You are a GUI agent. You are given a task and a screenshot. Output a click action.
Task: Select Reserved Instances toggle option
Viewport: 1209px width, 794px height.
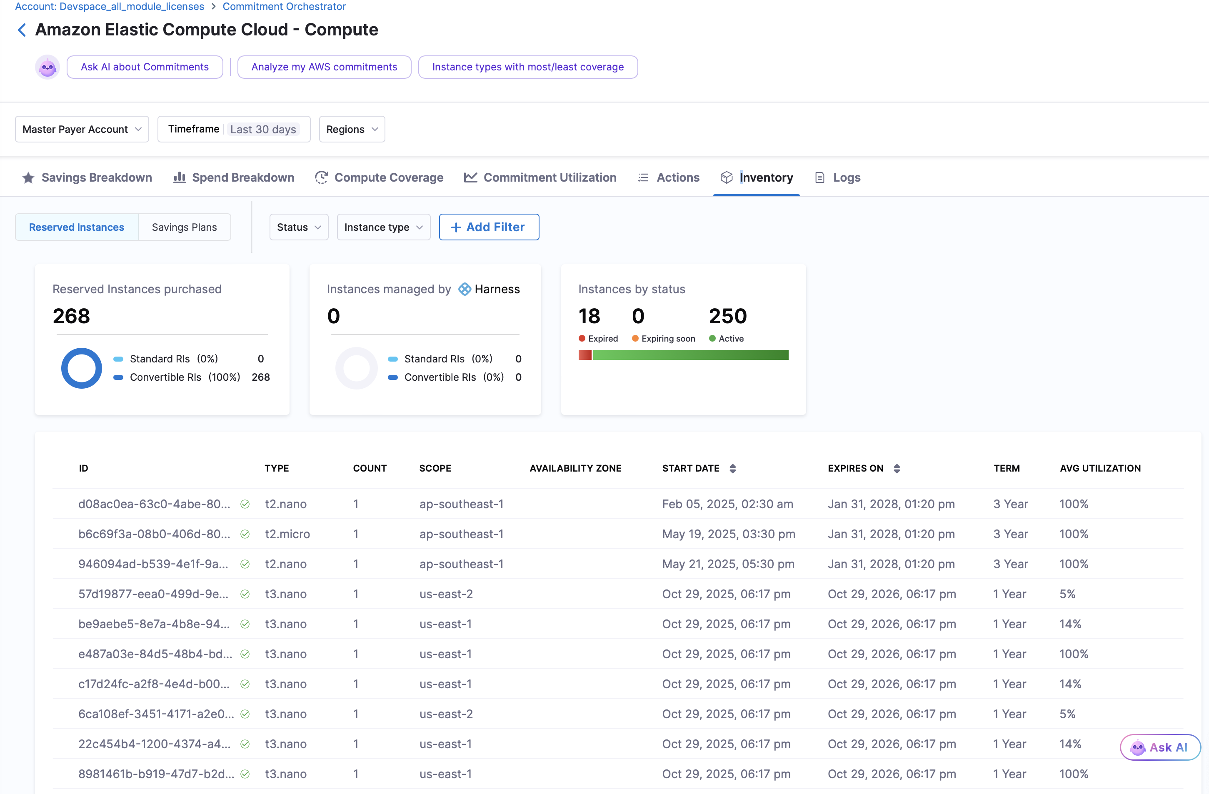[x=77, y=227]
